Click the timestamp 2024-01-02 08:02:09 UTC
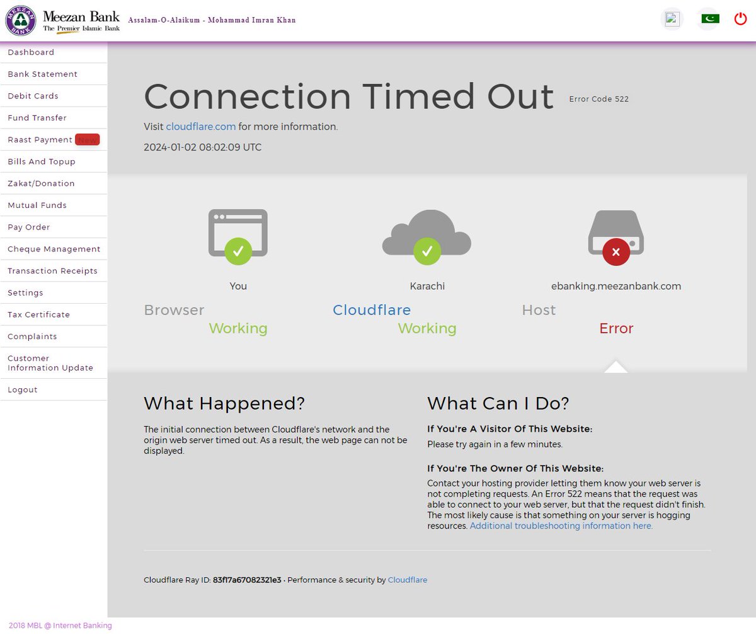Viewport: 756px width, 634px height. (x=203, y=147)
